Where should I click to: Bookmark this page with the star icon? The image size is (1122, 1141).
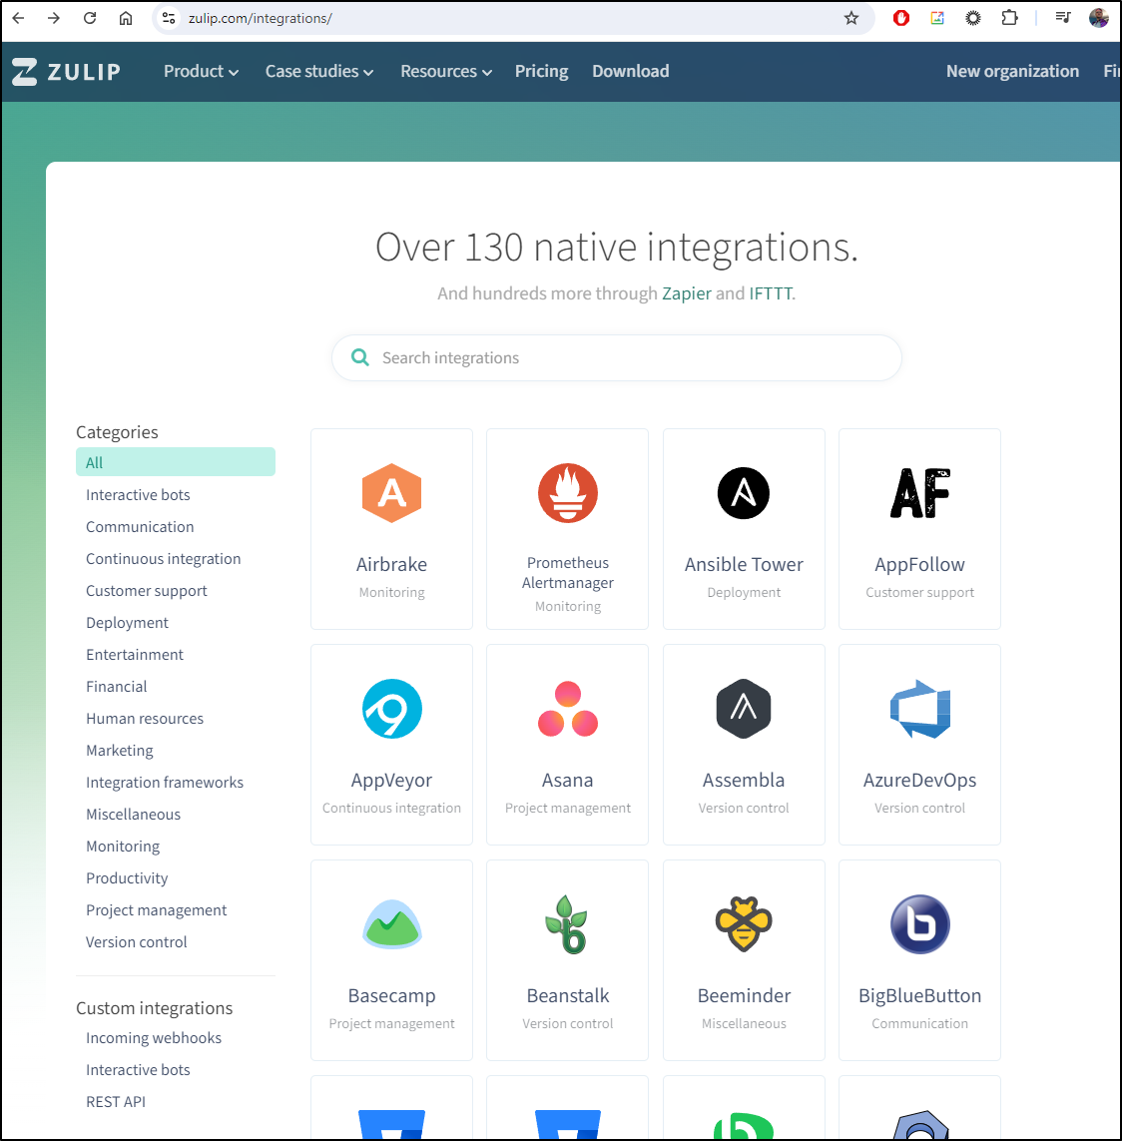click(851, 18)
